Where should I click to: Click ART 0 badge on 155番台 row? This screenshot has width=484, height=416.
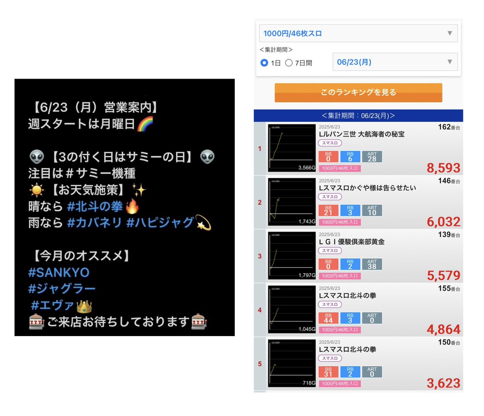click(x=372, y=318)
